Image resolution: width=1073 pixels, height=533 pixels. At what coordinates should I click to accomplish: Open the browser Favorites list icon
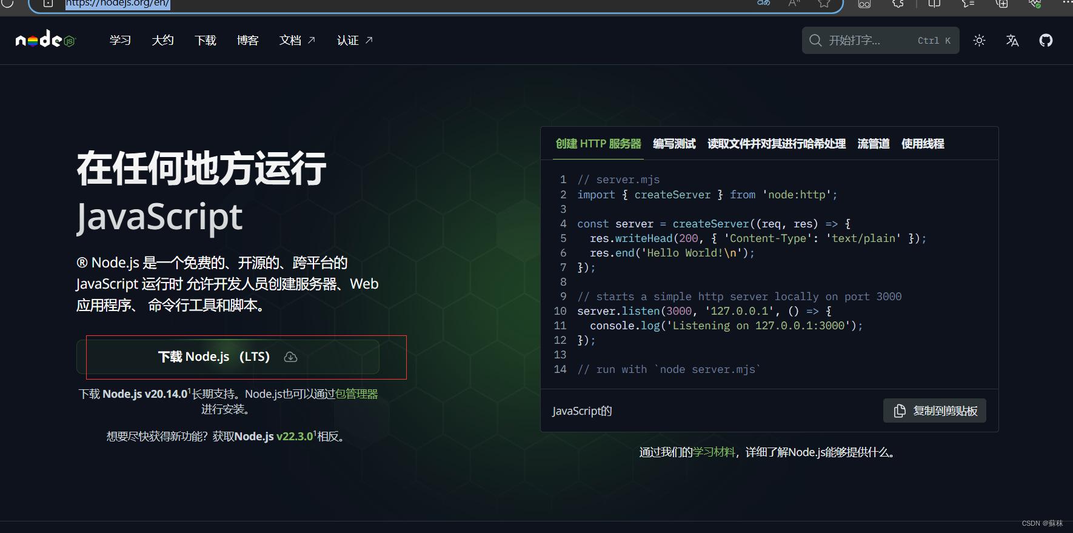click(x=968, y=3)
